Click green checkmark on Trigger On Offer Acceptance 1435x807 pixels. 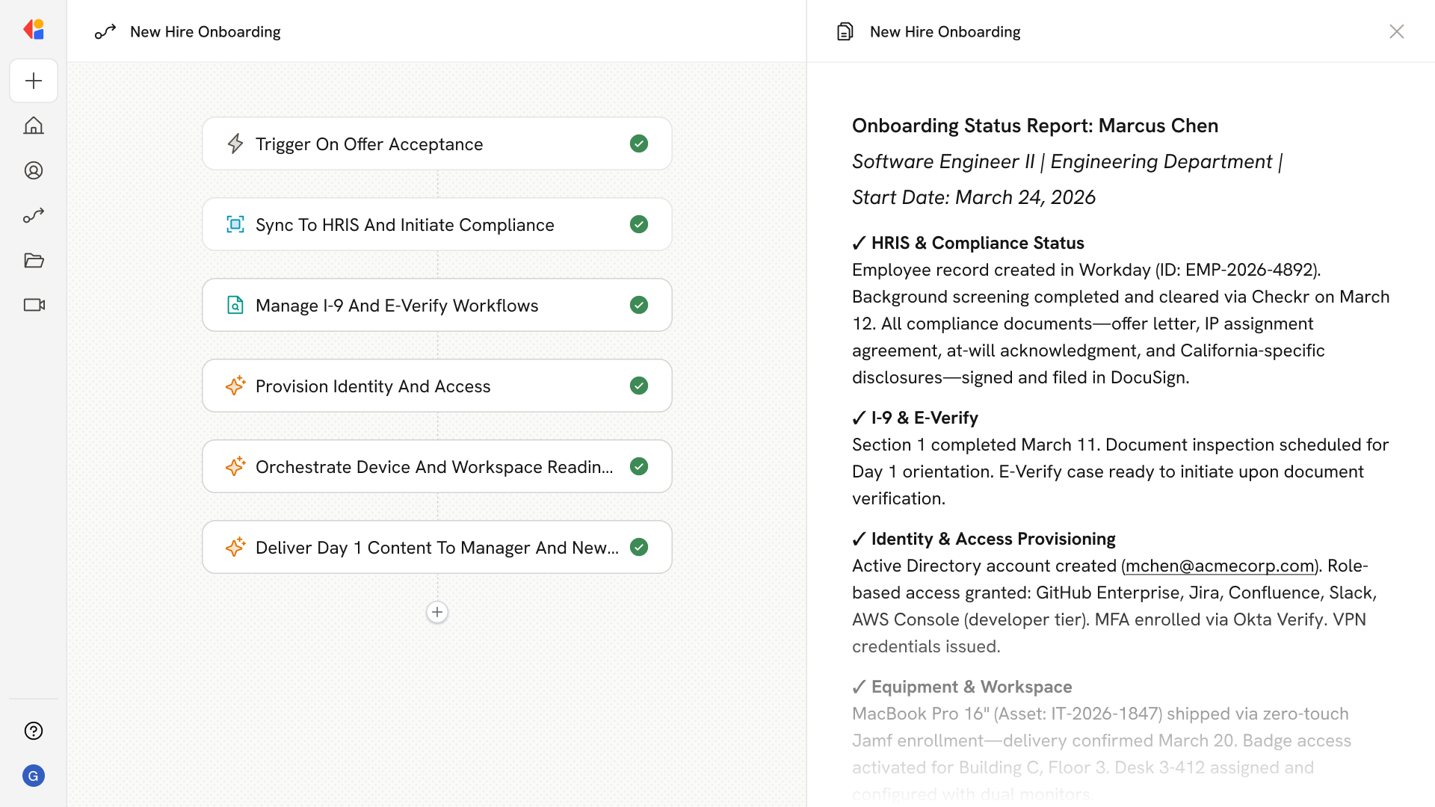tap(638, 143)
